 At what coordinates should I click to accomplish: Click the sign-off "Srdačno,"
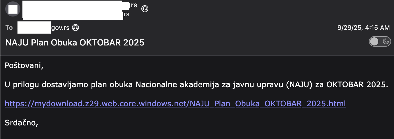22,123
